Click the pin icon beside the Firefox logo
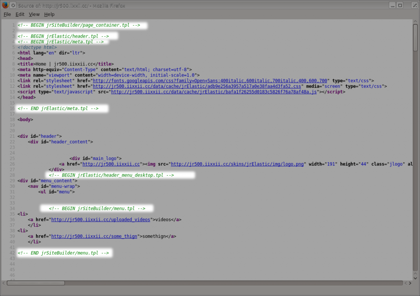 [x=13, y=5]
